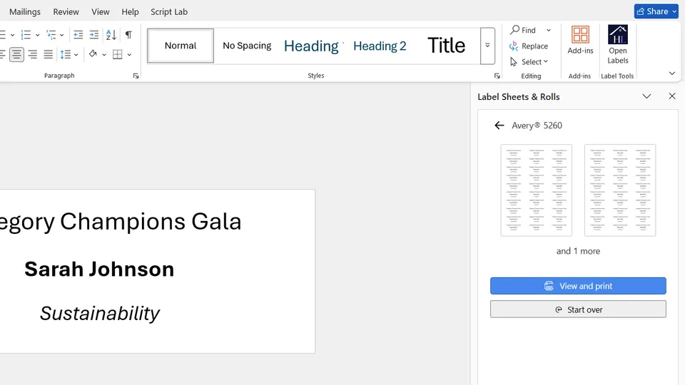Screen dimensions: 685x385
Task: Click the Start over button
Action: pos(578,309)
